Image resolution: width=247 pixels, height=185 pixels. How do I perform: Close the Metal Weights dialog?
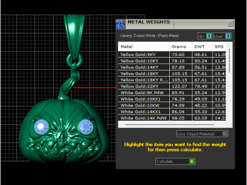pos(231,24)
